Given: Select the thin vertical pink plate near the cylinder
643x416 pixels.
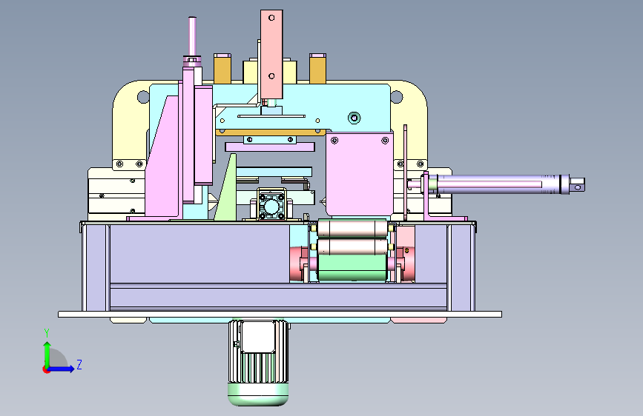Looking at the screenshot, I should point(405,172).
